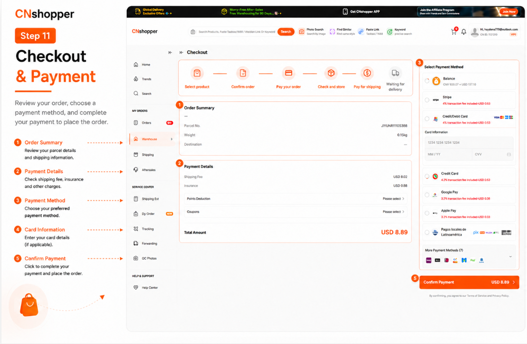Click Confirm Payment USD 8.89 button
The image size is (527, 344).
469,282
